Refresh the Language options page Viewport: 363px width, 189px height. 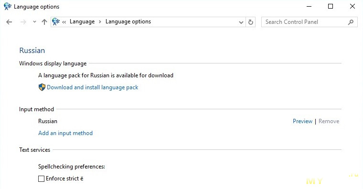tap(250, 22)
